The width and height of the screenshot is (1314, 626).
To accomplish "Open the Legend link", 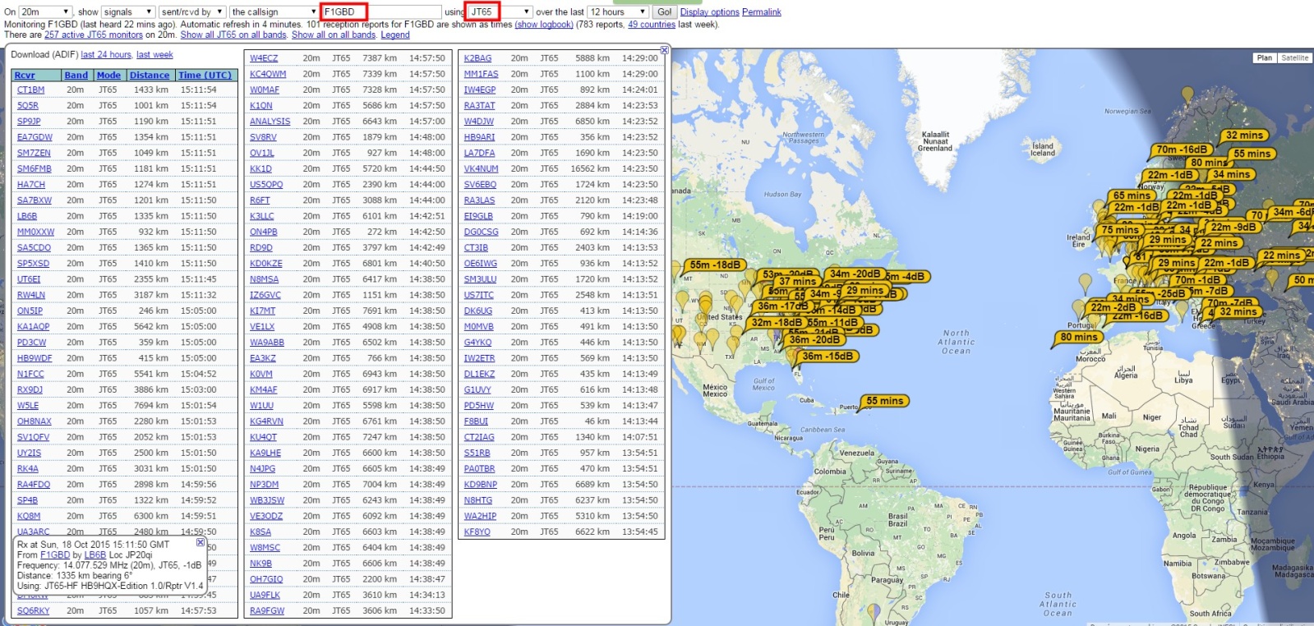I will point(395,35).
